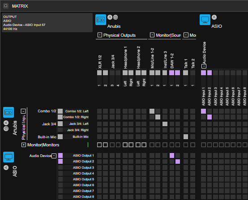Image resolution: width=248 pixels, height=200 pixels.
Task: Click the A badge next to column ASIO icon
Action: click(214, 17)
